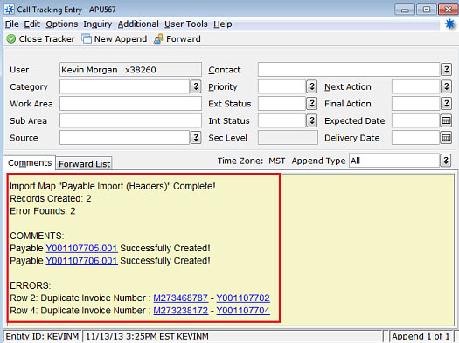Open the Inquiry menu
This screenshot has width=459, height=343.
coord(98,24)
